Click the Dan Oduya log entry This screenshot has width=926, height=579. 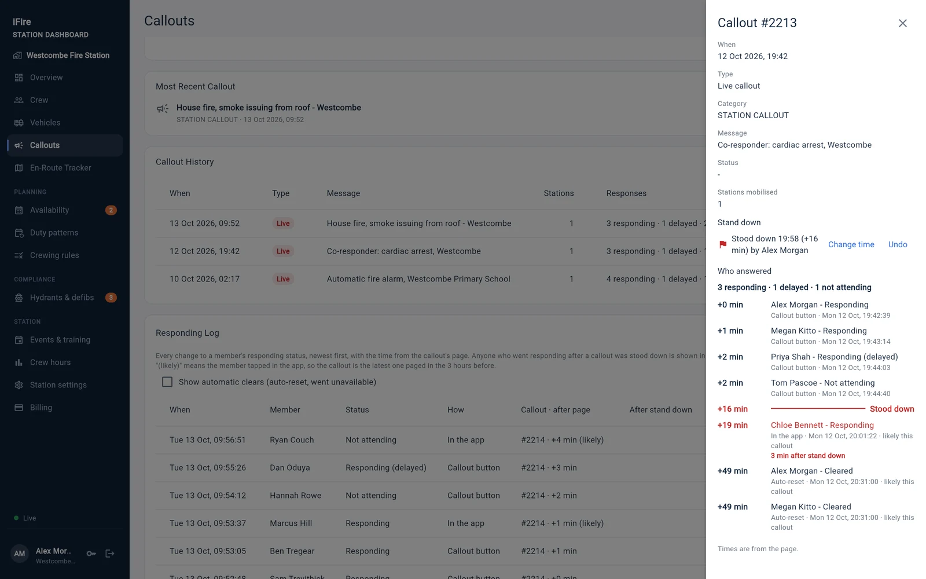431,468
